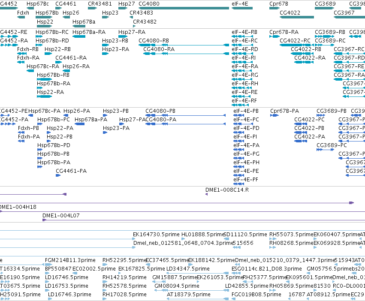
Task: Click the CR43481 gene label
Action: [x=100, y=4]
